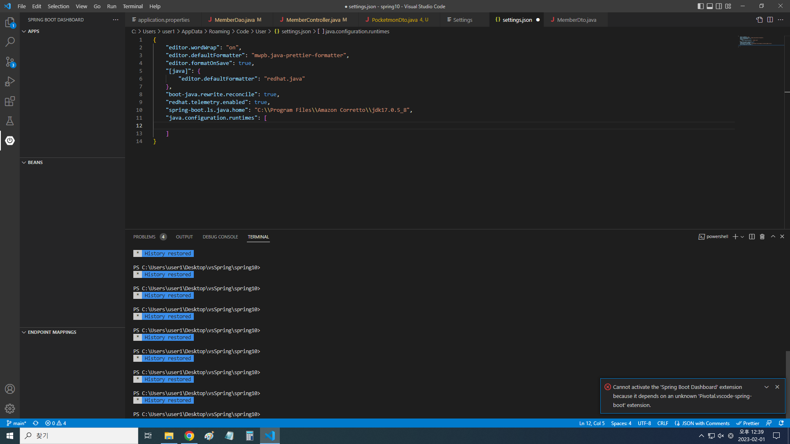The width and height of the screenshot is (790, 444).
Task: Open the Edit menu
Action: 37,6
